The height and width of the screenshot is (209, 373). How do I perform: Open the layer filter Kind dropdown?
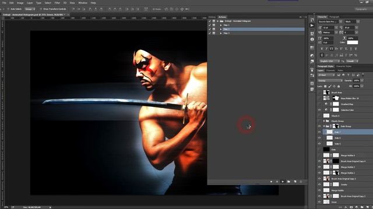pos(326,75)
